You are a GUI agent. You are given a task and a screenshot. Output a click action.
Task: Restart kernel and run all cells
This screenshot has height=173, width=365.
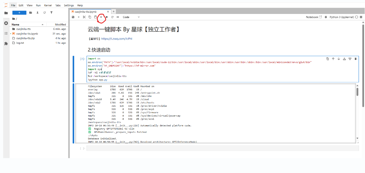pos(118,17)
